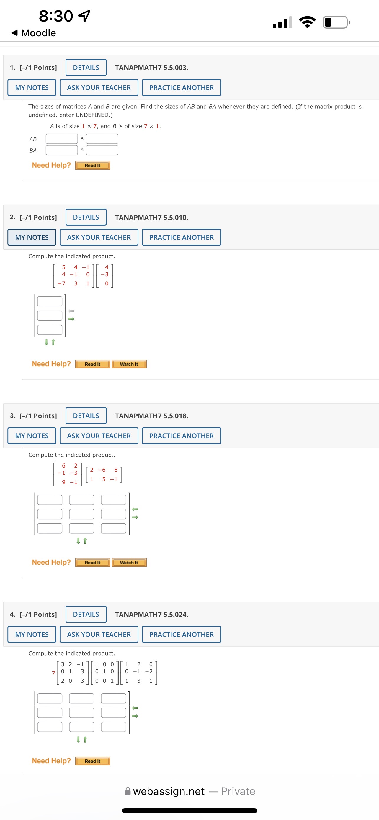This screenshot has width=379, height=820.
Task: Open MY NOTES for question 1
Action: pyautogui.click(x=32, y=88)
